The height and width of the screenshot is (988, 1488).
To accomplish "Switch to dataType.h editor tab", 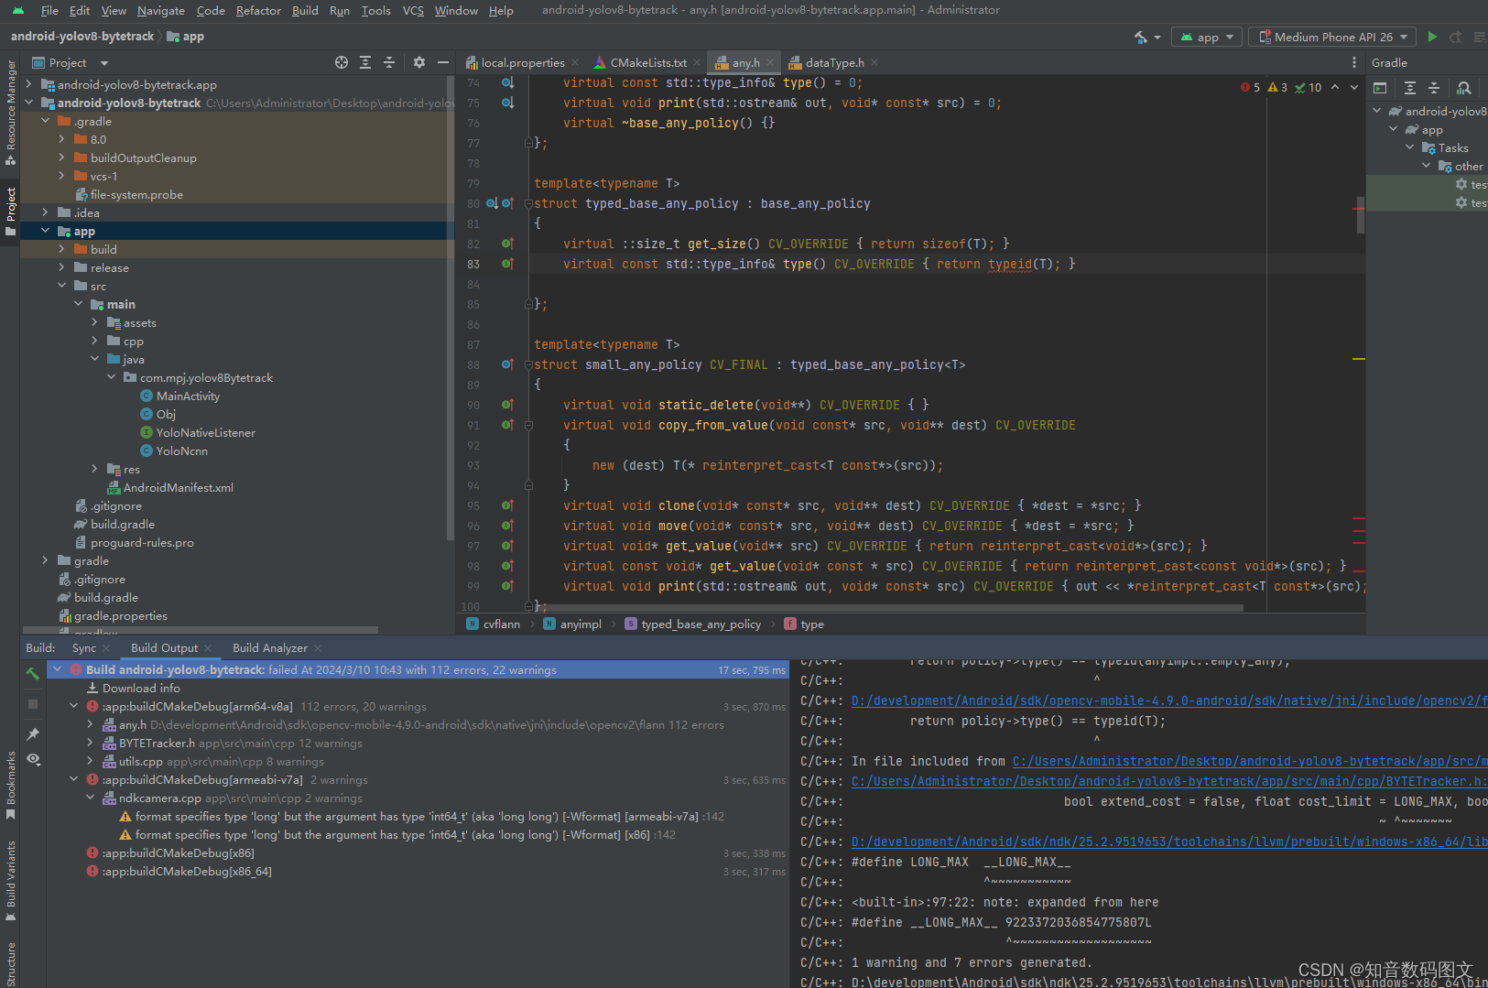I will (833, 62).
